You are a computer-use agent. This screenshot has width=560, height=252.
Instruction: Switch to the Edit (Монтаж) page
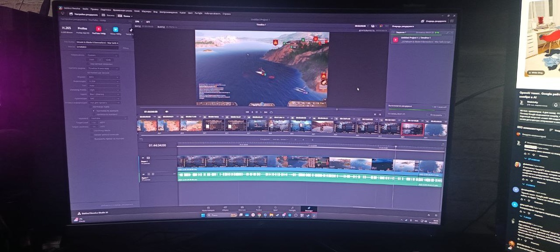242,209
